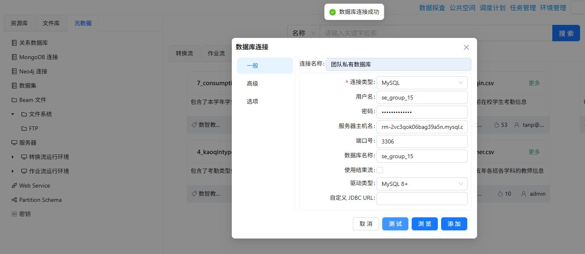Screen dimensions: 585x254
Task: Click the 端口号 field showing 3306
Action: (422, 141)
